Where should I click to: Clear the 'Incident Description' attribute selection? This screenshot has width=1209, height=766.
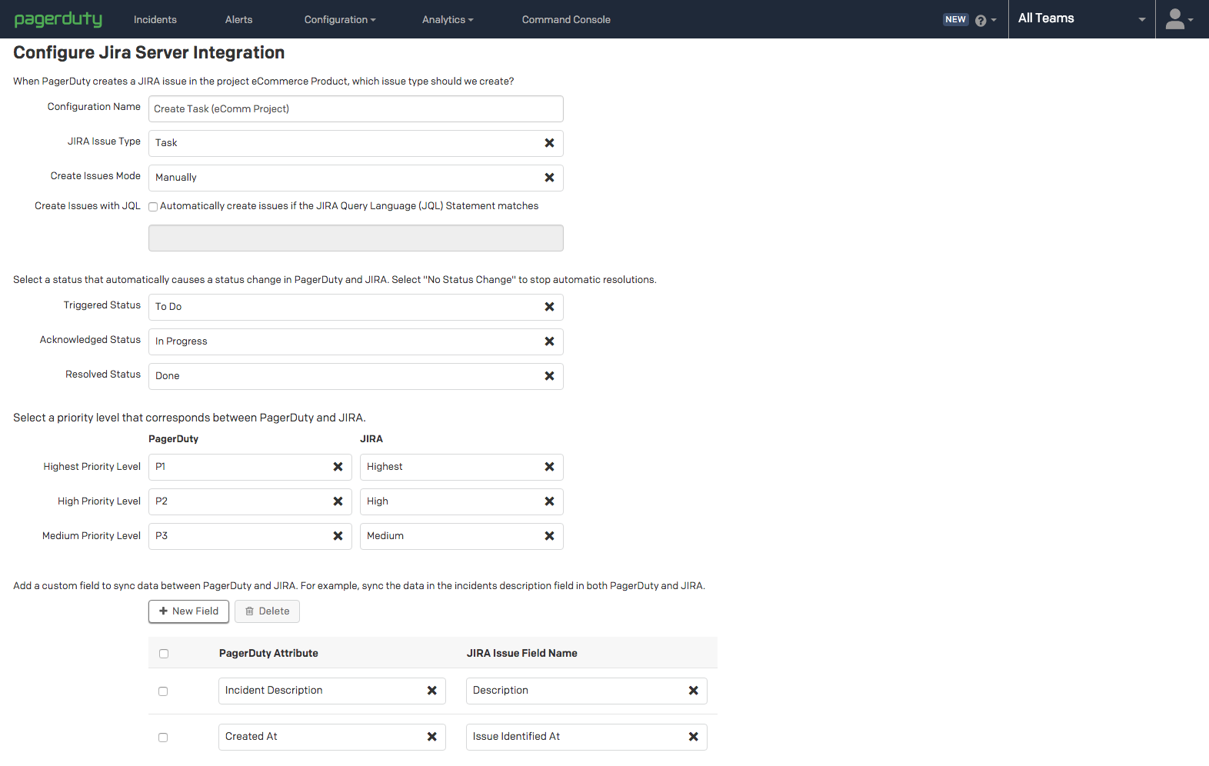(431, 691)
